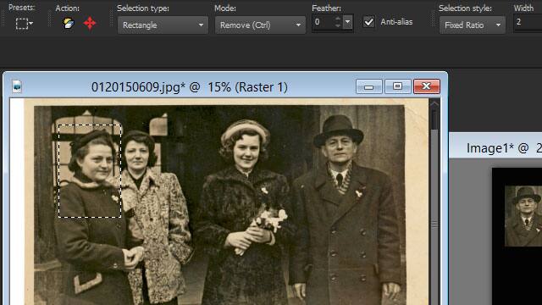
Task: Open the Mode Remove (Ctrl) dropdown
Action: tap(260, 25)
